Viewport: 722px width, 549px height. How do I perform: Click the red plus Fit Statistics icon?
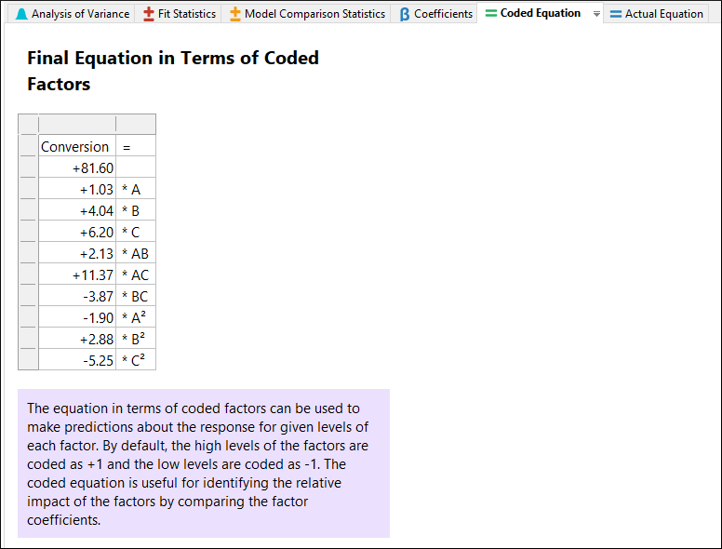tap(148, 14)
